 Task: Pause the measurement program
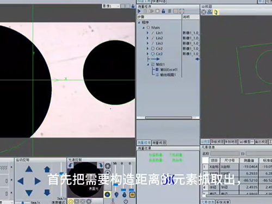point(145,11)
